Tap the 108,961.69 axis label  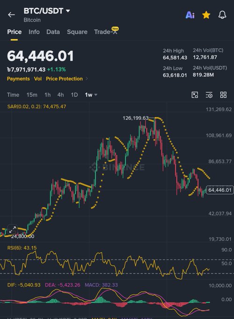pos(219,136)
